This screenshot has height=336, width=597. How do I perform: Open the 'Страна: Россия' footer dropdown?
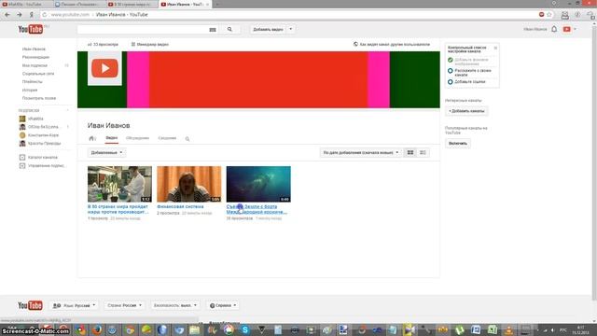point(124,305)
